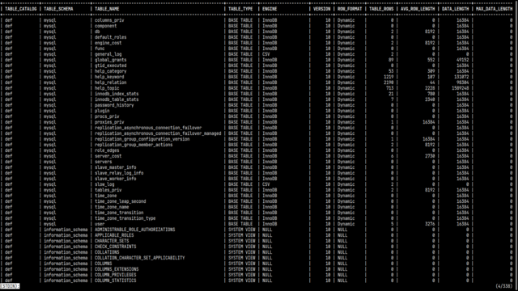Select the time_zone_leap_second table name
Screen dimensions: 518x291
tap(121, 201)
